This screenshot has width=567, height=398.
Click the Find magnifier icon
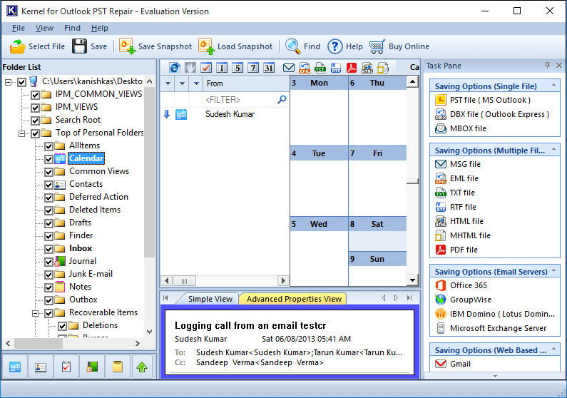(292, 46)
